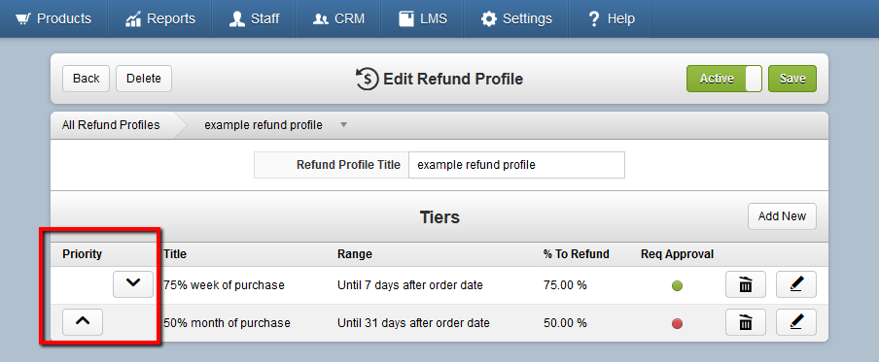The image size is (879, 362).
Task: Expand example refund profile breadcrumb dropdown arrow
Action: click(x=343, y=125)
